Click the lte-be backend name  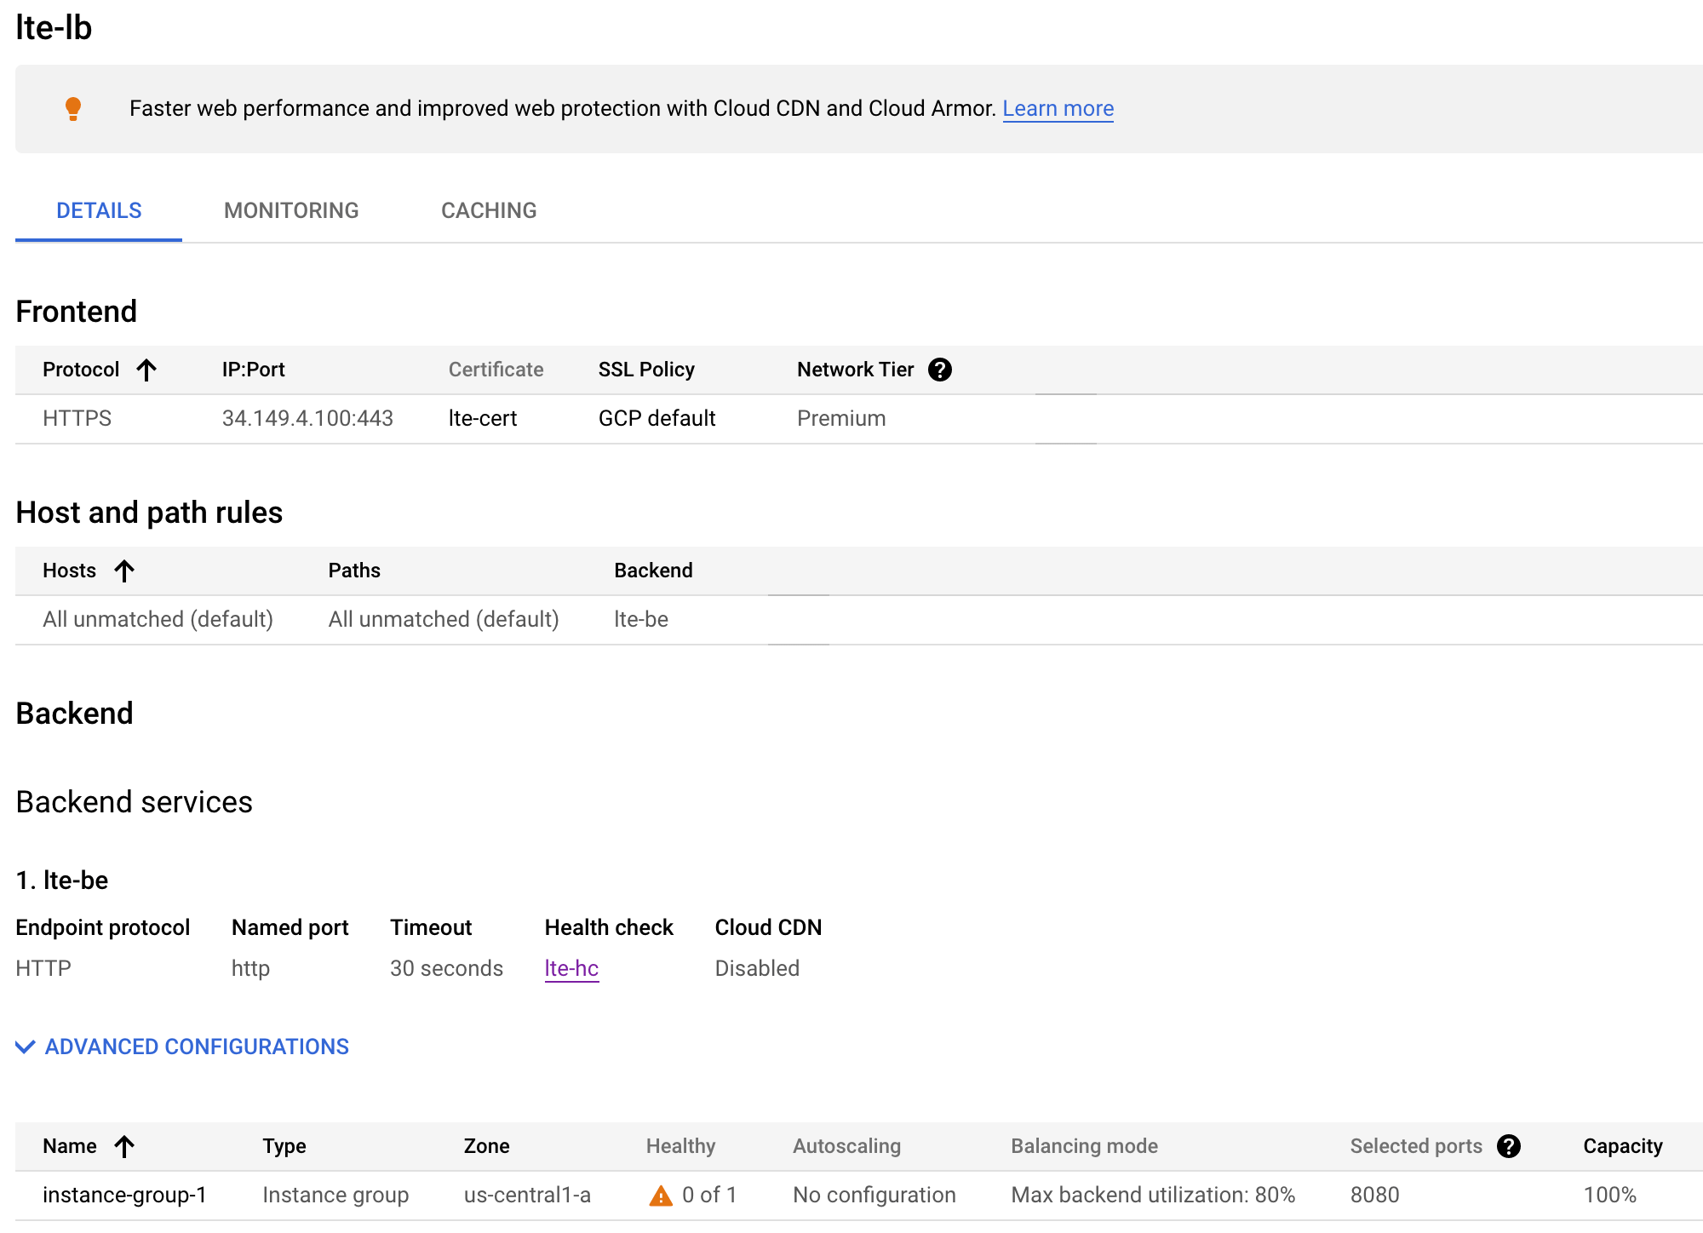[x=639, y=619]
